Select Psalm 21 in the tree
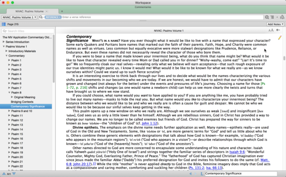 pos(17,161)
